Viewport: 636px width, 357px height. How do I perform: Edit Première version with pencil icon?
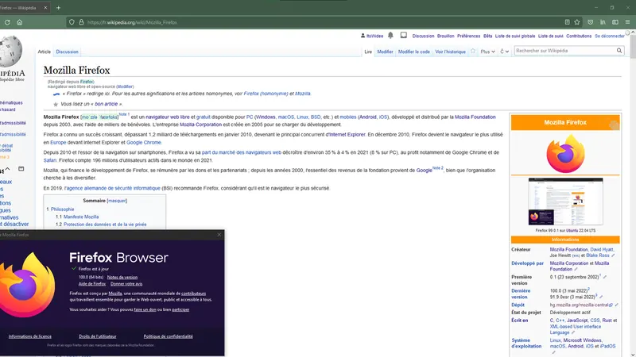pos(605,277)
